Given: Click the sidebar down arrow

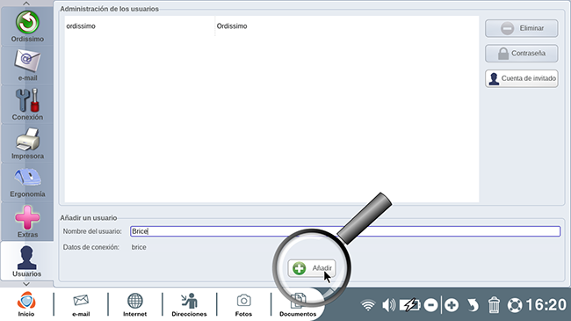Looking at the screenshot, I should (26, 284).
